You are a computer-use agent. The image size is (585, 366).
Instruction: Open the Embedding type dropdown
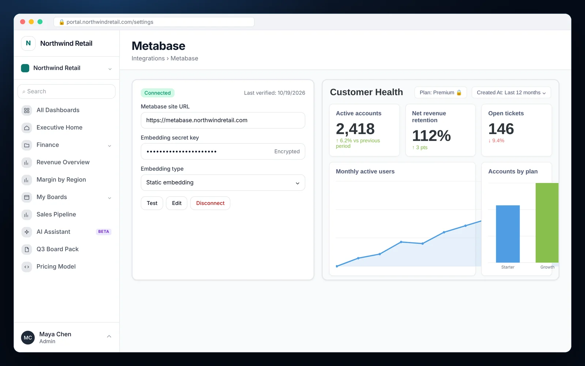click(x=223, y=183)
